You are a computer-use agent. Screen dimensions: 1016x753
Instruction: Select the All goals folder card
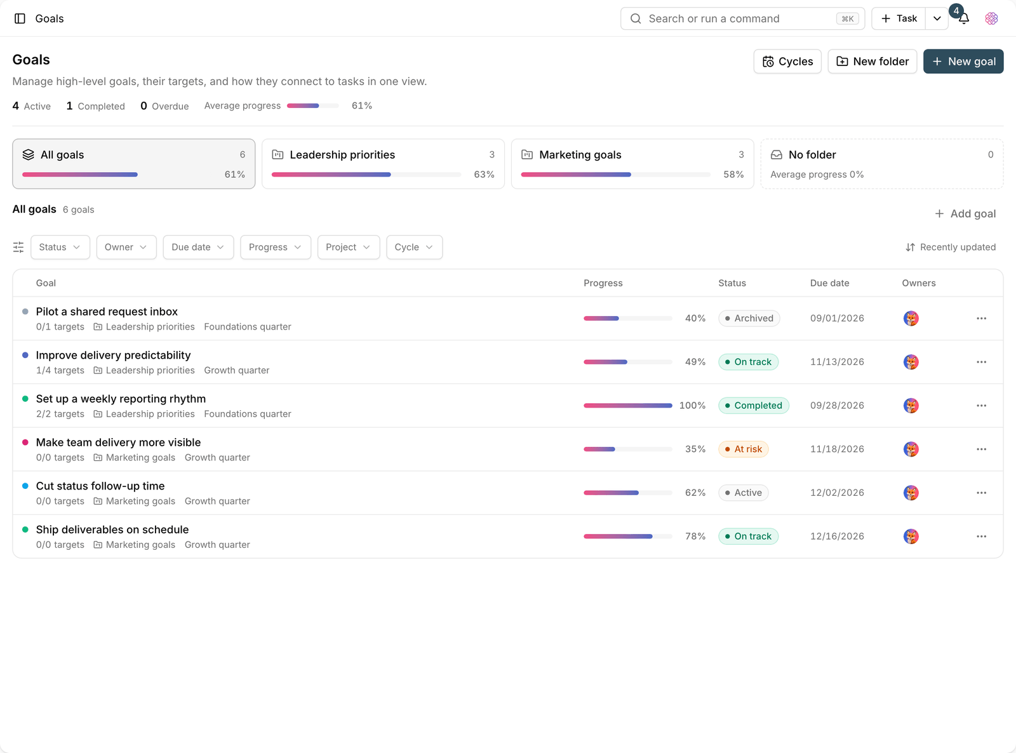click(x=134, y=164)
